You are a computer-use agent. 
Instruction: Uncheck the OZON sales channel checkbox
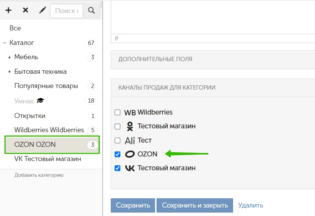coord(118,154)
